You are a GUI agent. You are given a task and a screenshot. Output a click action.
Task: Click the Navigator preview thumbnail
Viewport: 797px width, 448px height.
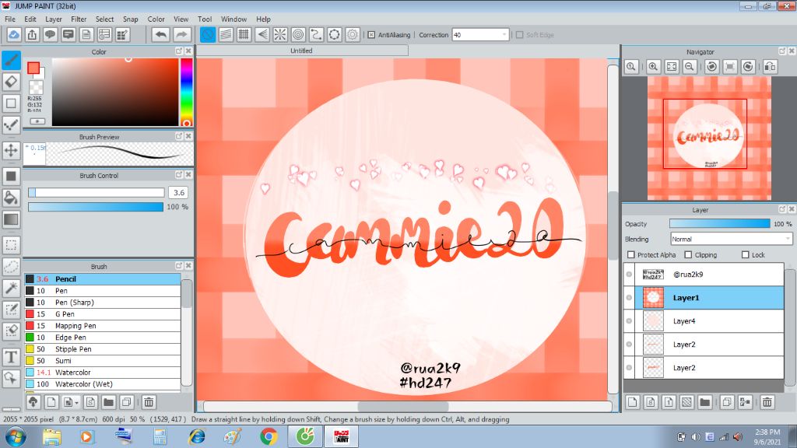pyautogui.click(x=709, y=138)
